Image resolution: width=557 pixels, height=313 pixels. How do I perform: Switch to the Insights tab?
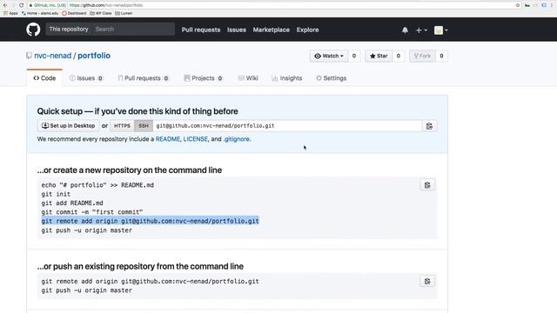[286, 78]
